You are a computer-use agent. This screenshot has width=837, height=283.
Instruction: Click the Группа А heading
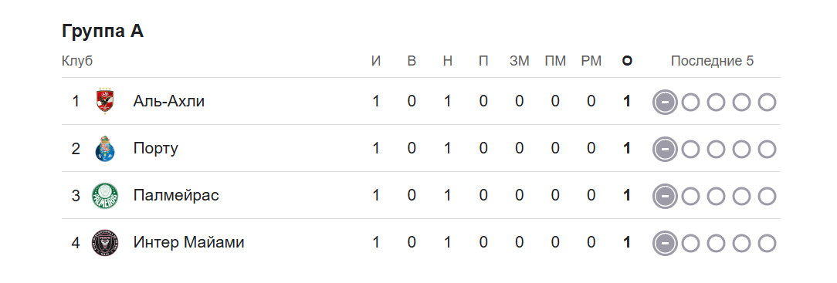click(x=103, y=31)
